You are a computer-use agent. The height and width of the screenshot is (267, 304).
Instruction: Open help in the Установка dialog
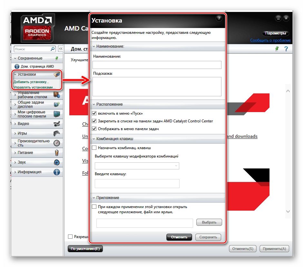point(219,18)
